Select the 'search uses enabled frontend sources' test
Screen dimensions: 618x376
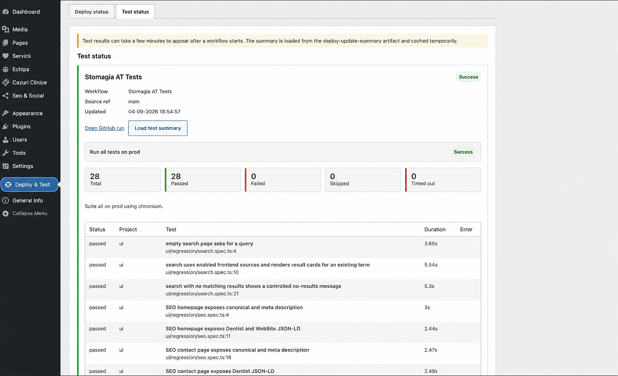267,265
